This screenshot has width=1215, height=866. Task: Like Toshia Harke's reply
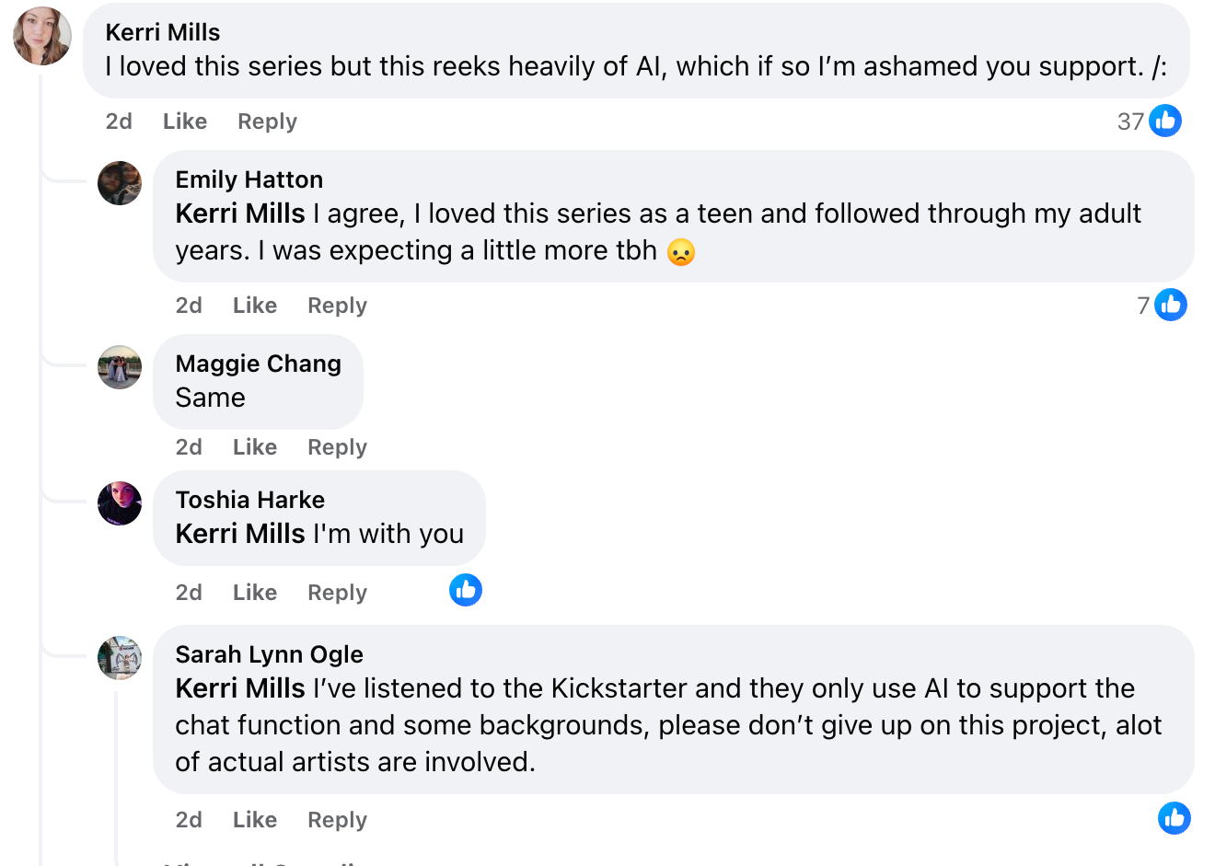pos(254,593)
